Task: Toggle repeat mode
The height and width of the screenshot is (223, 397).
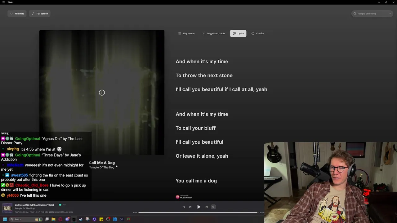Action: (x=213, y=207)
